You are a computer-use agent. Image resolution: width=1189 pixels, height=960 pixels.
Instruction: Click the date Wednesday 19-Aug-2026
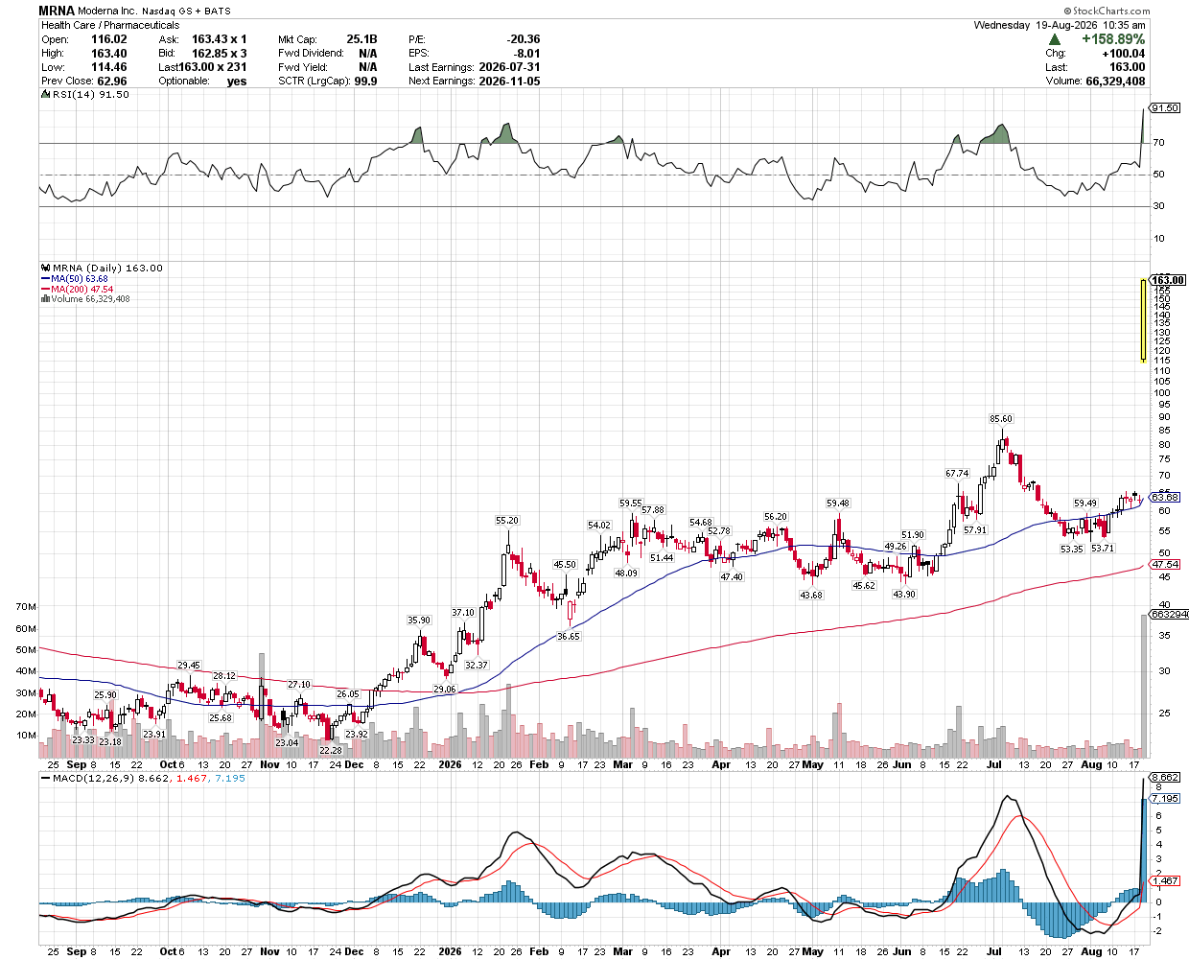click(1036, 25)
